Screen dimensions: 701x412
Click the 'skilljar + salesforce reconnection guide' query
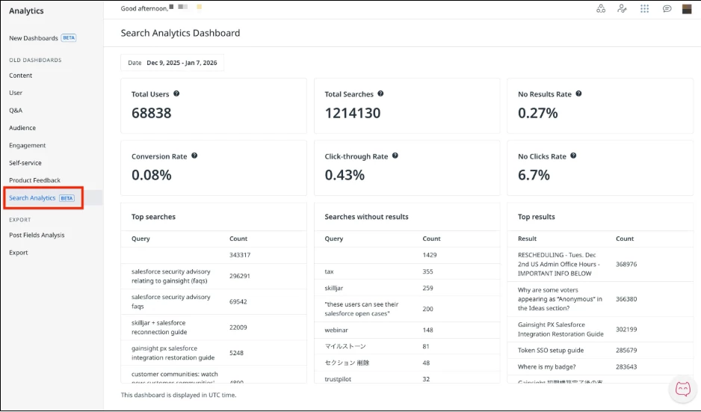[159, 328]
